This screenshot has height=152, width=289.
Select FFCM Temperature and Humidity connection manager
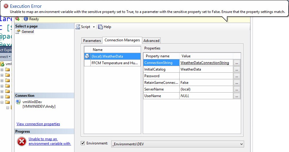coord(116,63)
